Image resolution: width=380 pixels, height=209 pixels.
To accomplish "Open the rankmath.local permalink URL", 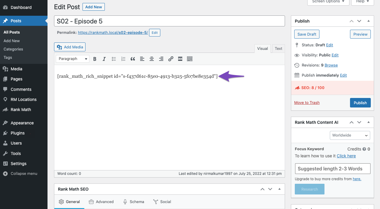I will 113,33.
